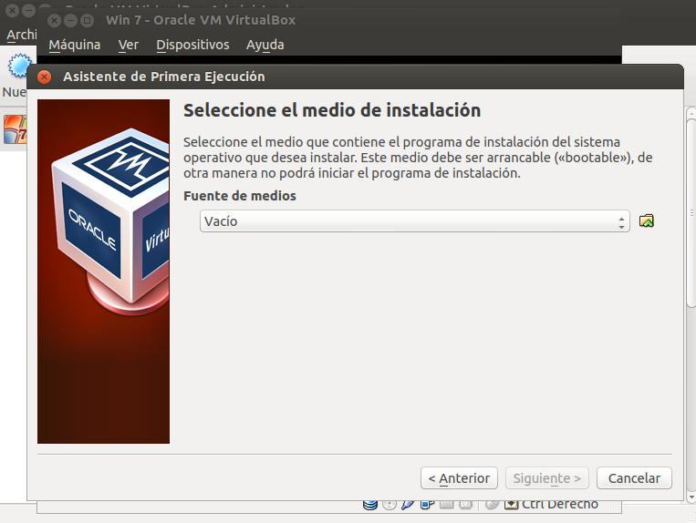This screenshot has height=523, width=696.
Task: Click the Siguiente button
Action: coord(547,478)
